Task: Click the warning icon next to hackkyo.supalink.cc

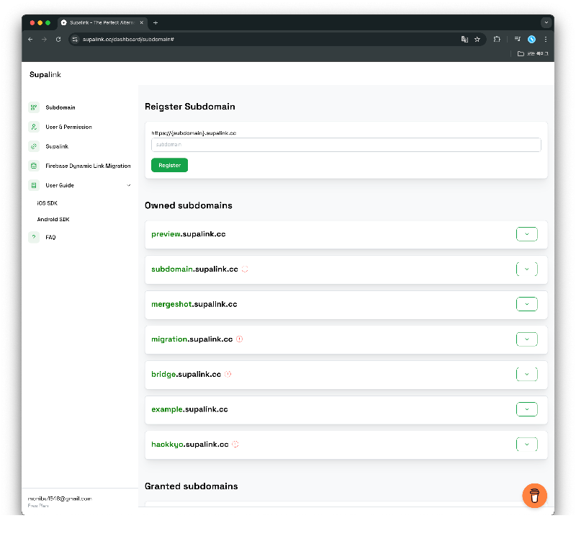Action: [x=235, y=445]
